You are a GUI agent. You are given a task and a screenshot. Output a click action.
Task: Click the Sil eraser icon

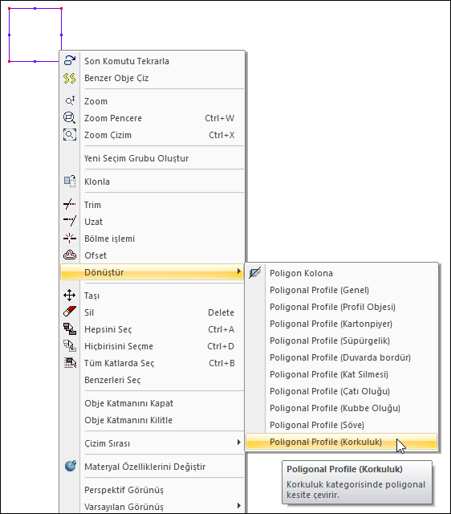pyautogui.click(x=70, y=312)
